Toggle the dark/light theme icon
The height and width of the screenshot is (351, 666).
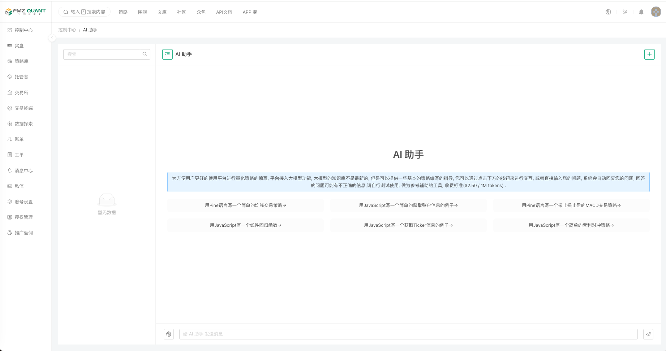pos(625,12)
